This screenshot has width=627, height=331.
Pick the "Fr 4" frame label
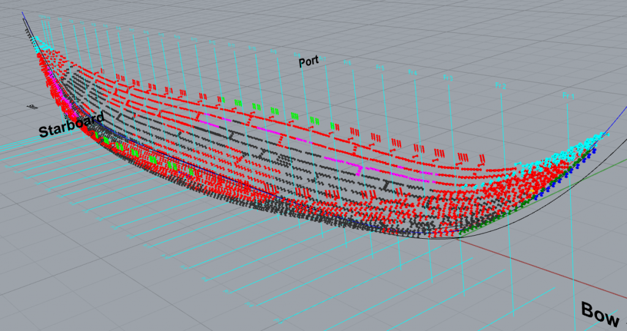[x=413, y=73]
